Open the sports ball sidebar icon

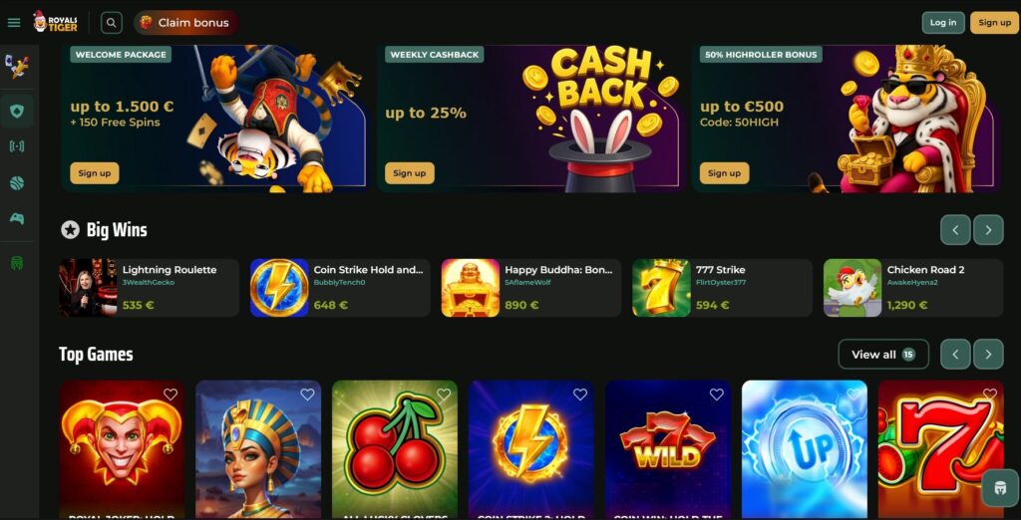17,183
